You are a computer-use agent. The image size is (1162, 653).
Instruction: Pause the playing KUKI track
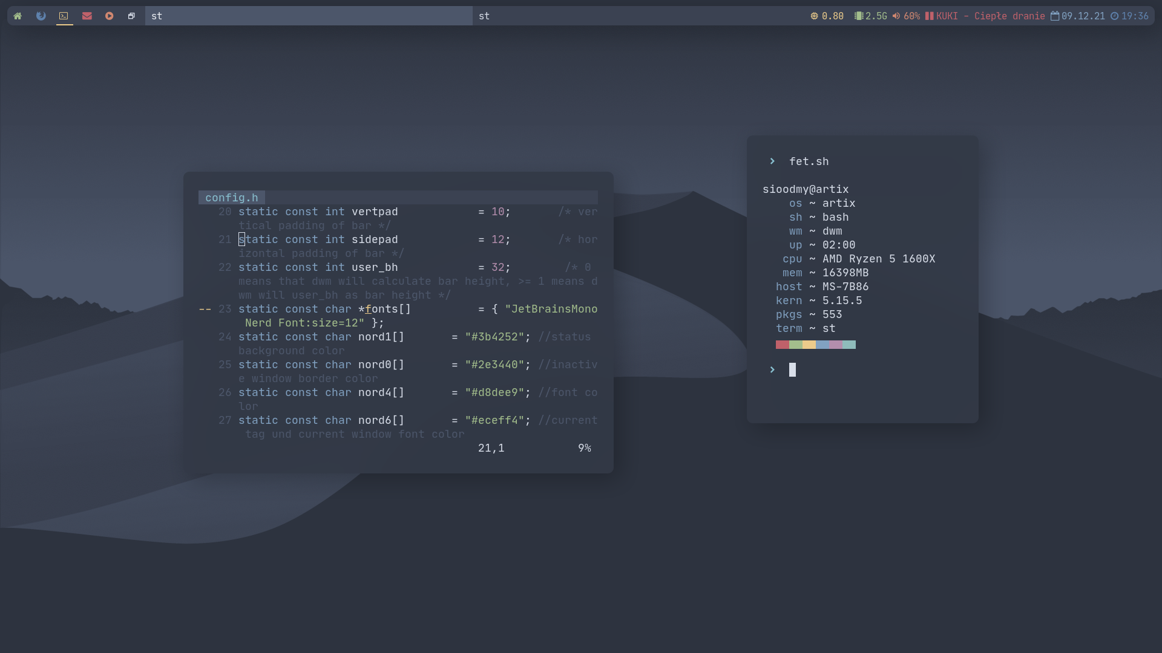tap(929, 16)
